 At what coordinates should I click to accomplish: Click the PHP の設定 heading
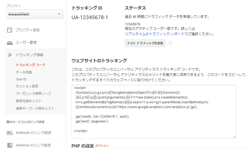[x=83, y=146]
